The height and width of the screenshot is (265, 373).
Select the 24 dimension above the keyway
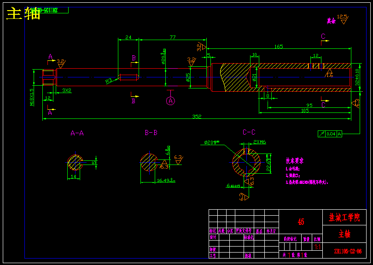(128, 37)
